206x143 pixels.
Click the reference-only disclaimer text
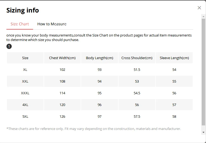click(x=94, y=129)
